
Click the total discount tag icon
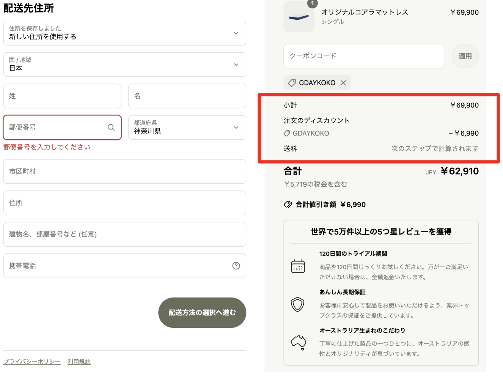[x=288, y=205]
